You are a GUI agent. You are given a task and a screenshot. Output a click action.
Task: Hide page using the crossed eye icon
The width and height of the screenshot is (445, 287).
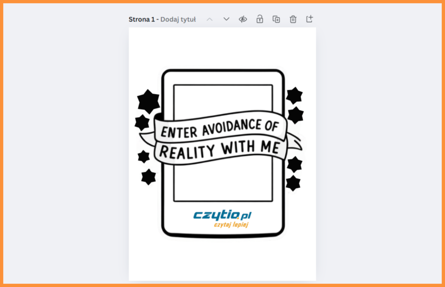click(243, 19)
